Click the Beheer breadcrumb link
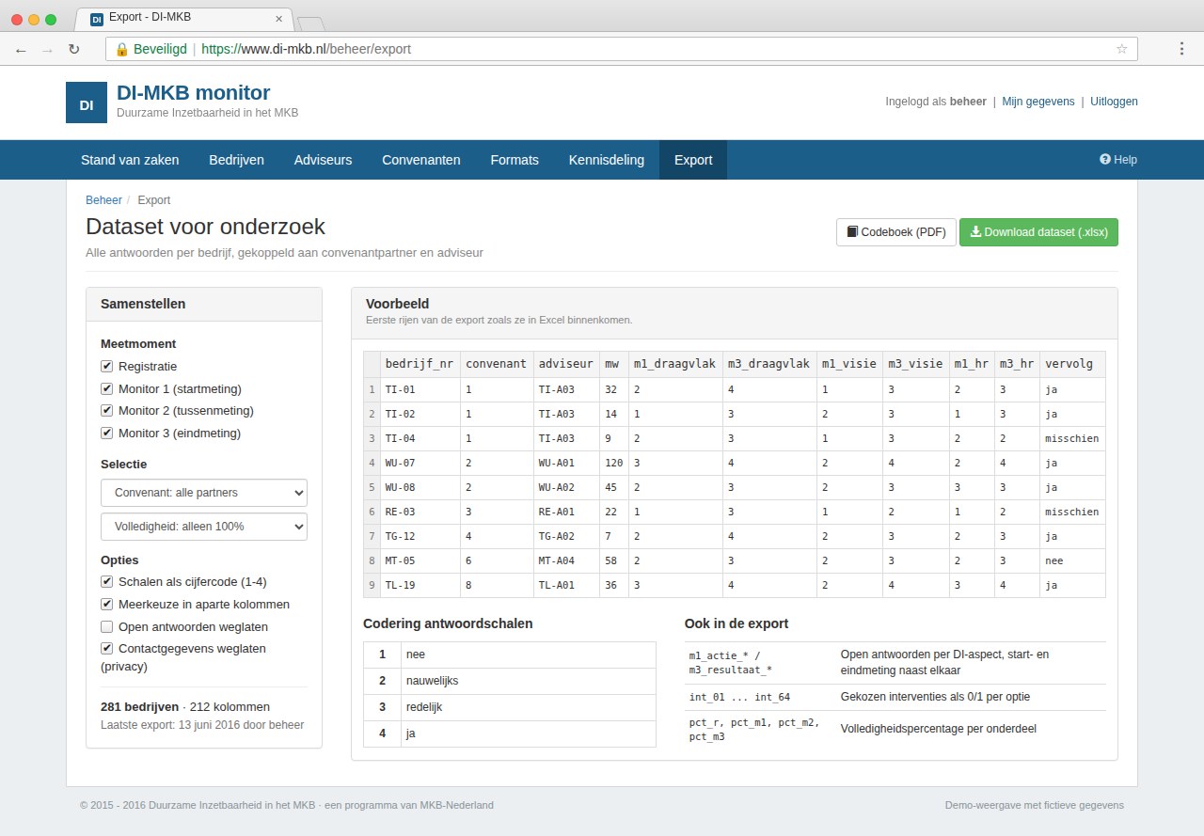The height and width of the screenshot is (836, 1204). tap(103, 200)
